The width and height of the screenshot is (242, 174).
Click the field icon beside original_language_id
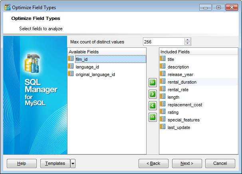pos(71,74)
